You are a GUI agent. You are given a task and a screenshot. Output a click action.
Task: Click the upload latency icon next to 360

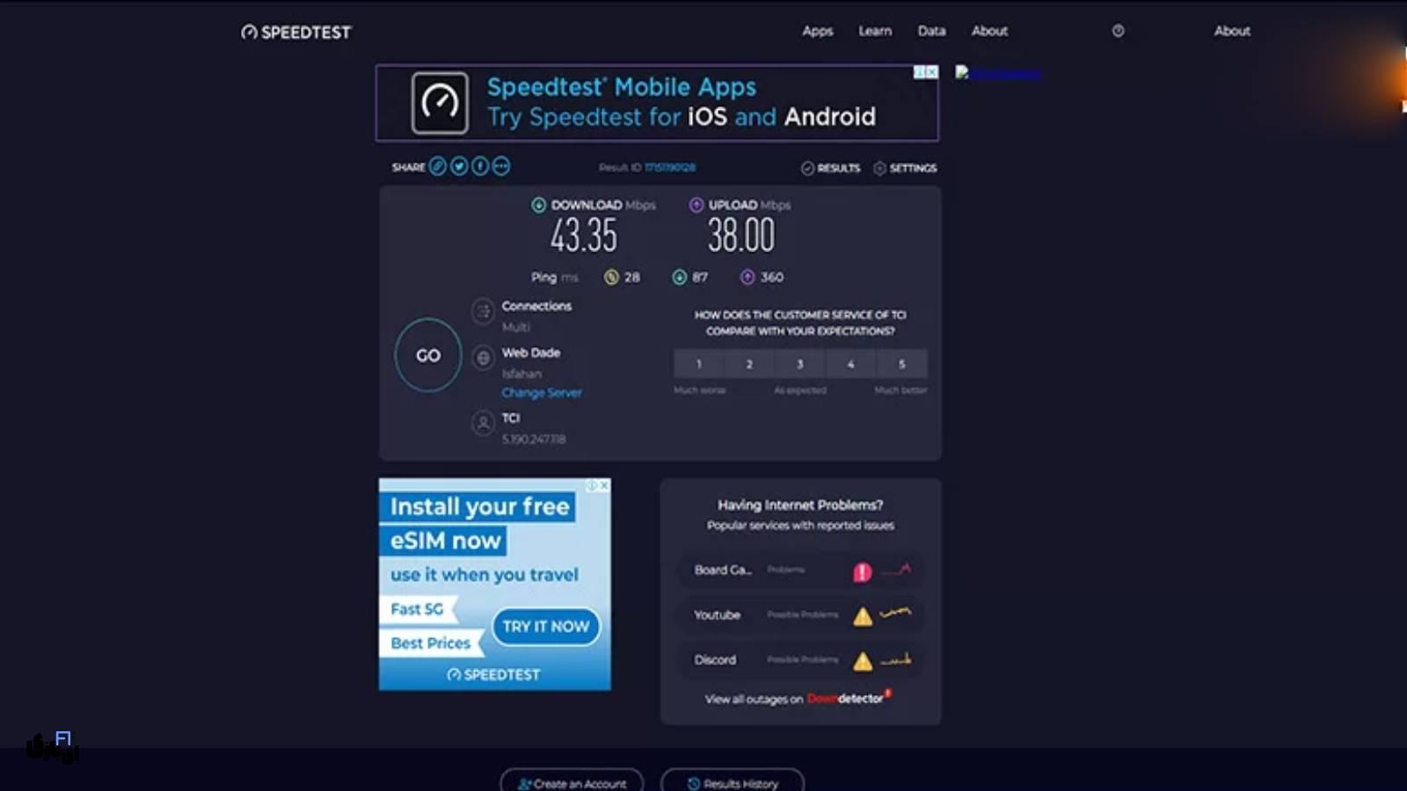click(x=747, y=277)
